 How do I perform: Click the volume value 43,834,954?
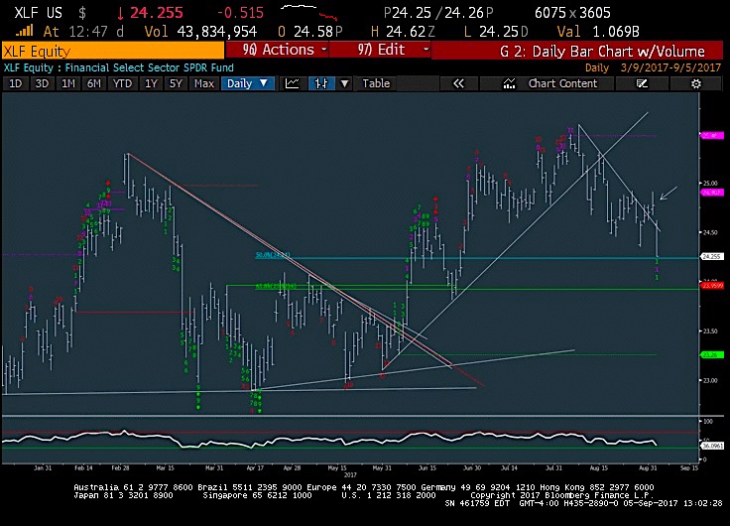tap(217, 32)
